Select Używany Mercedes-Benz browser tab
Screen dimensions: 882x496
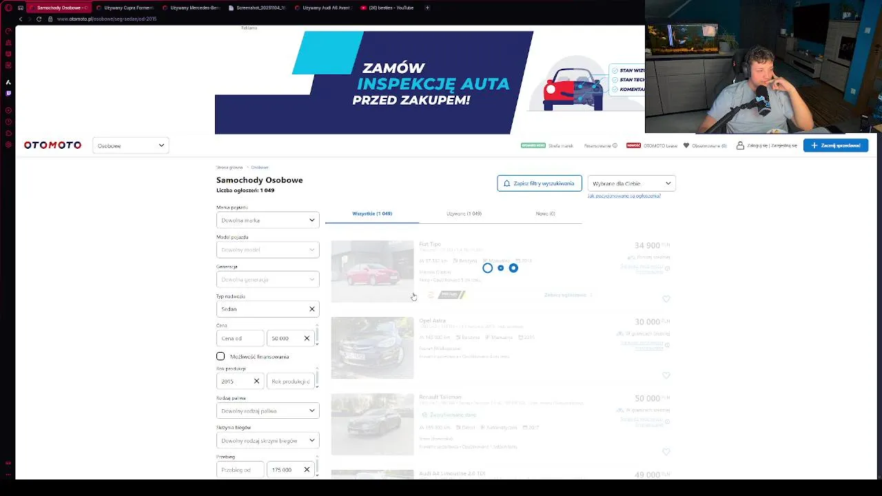pos(191,8)
